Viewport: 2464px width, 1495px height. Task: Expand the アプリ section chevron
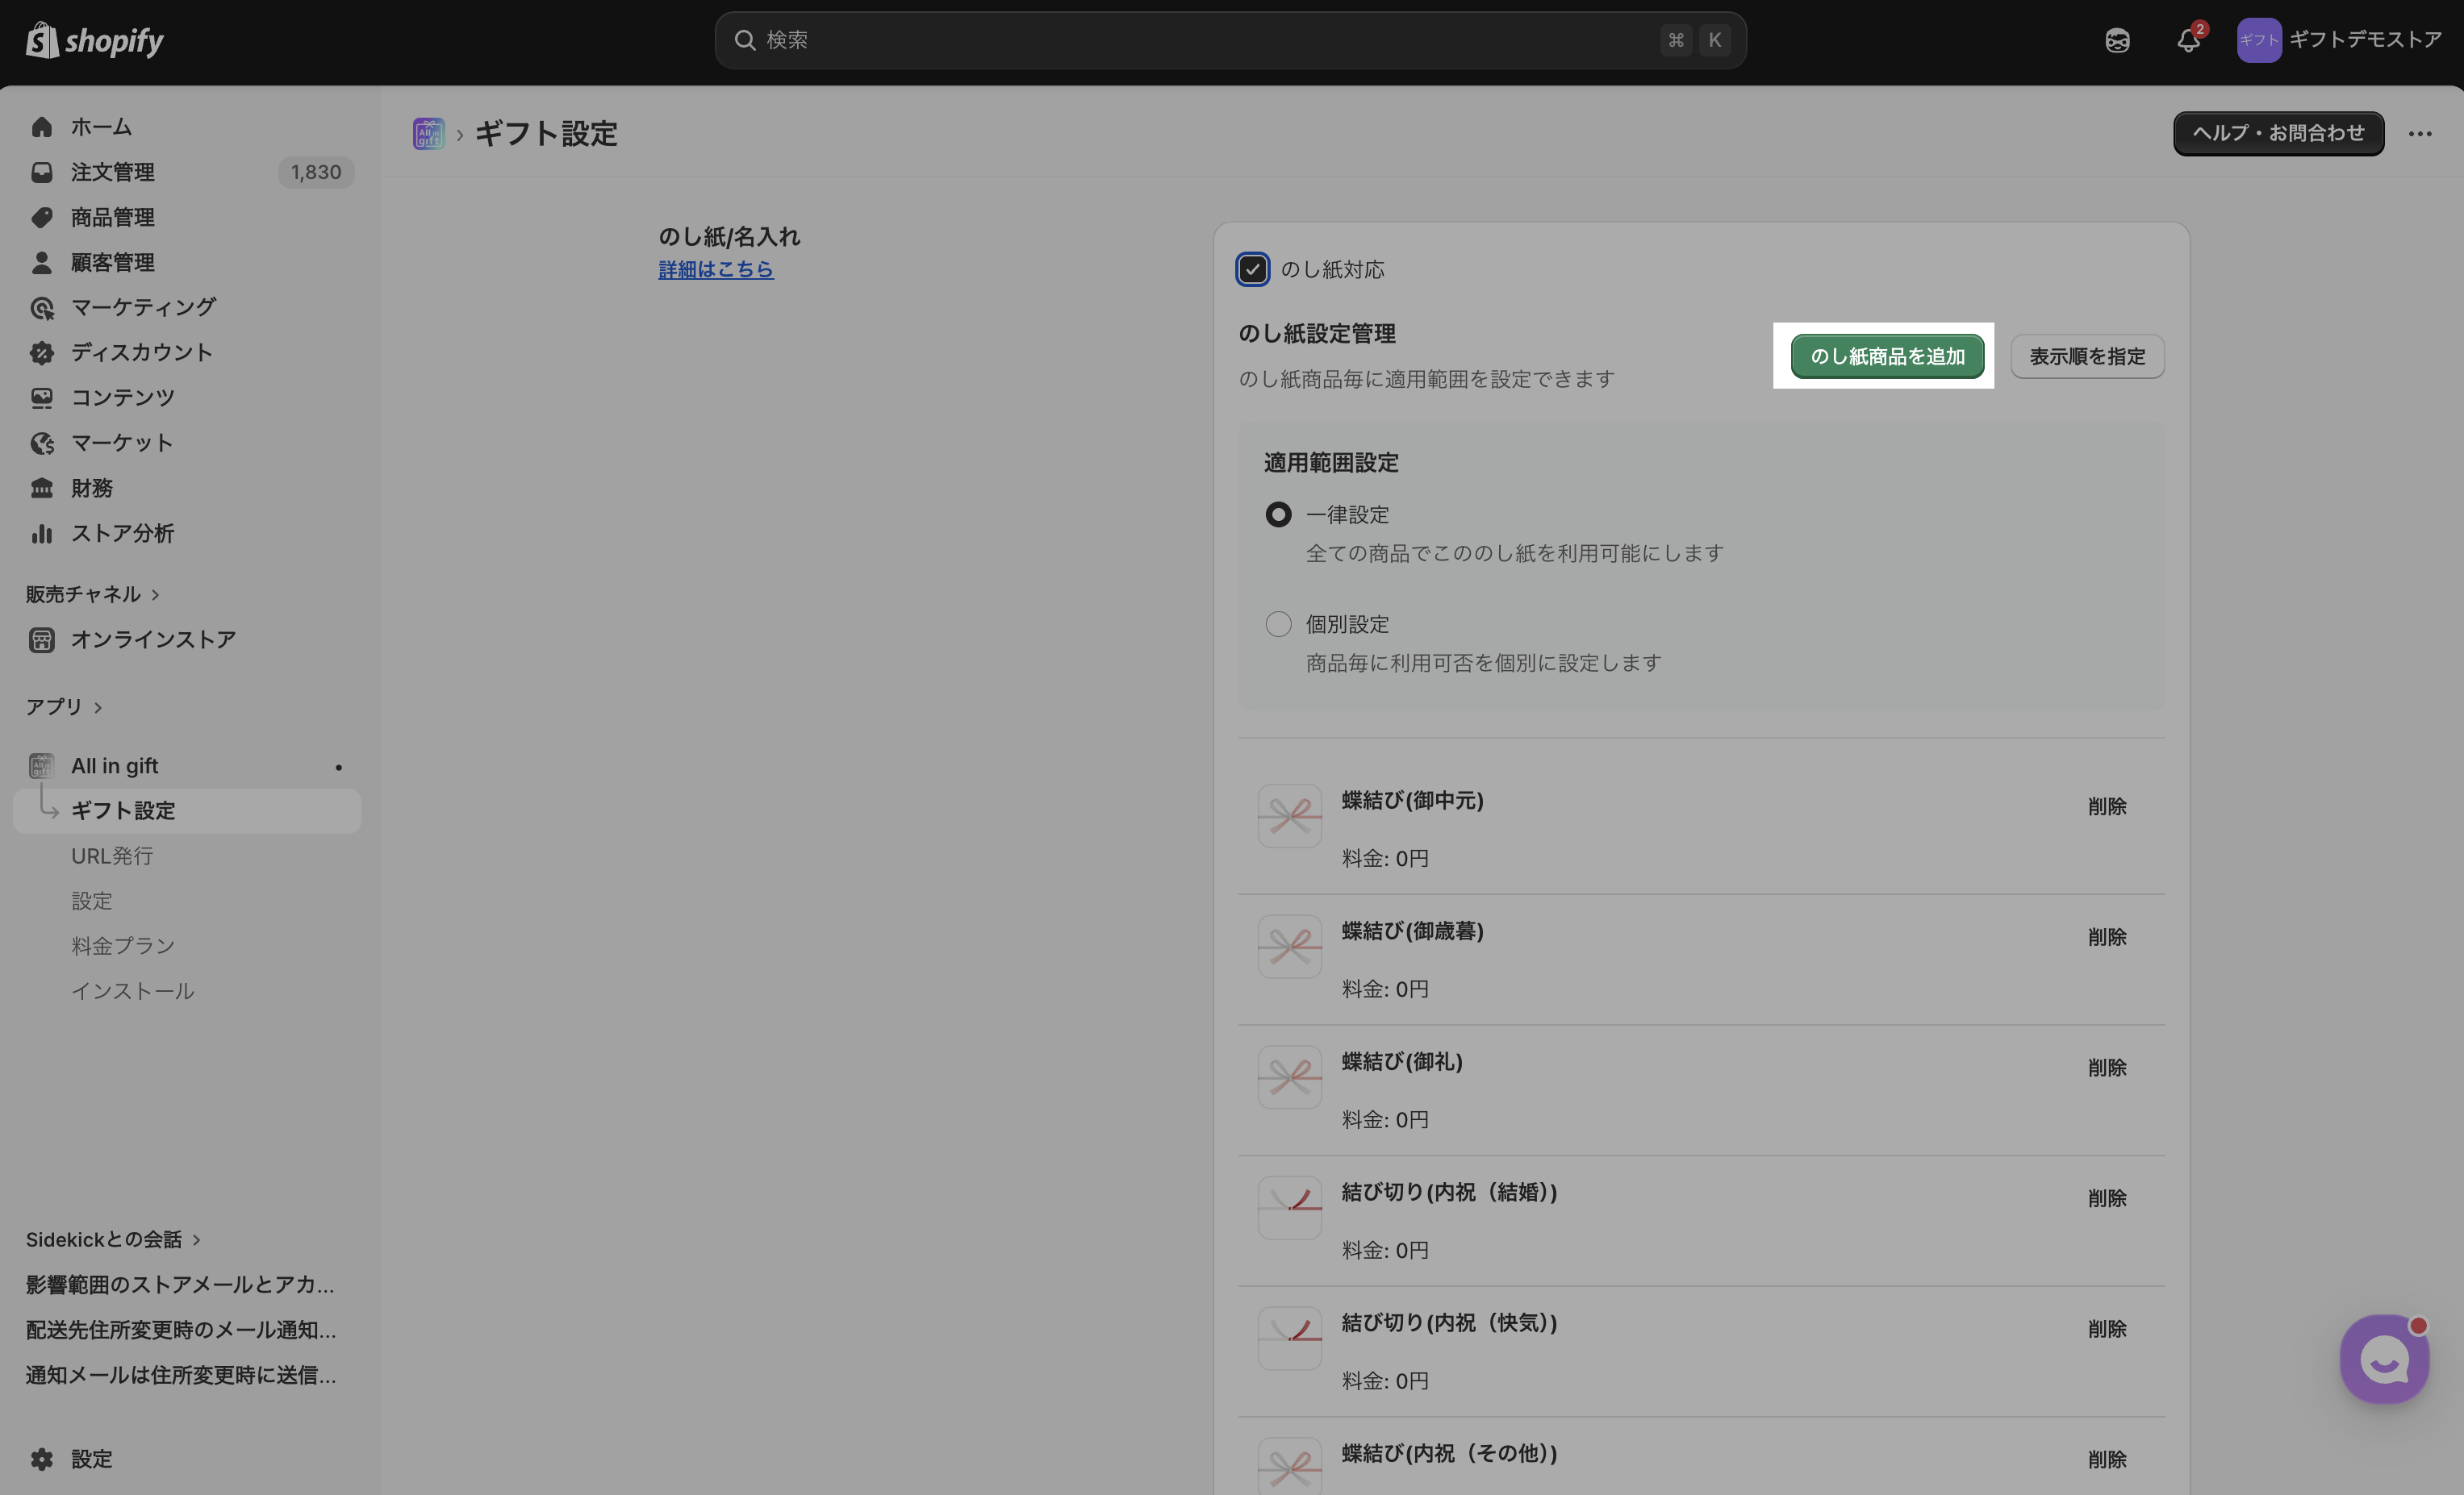[98, 707]
